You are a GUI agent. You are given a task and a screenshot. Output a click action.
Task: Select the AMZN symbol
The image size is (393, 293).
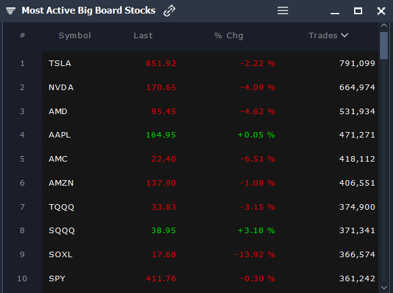point(61,183)
